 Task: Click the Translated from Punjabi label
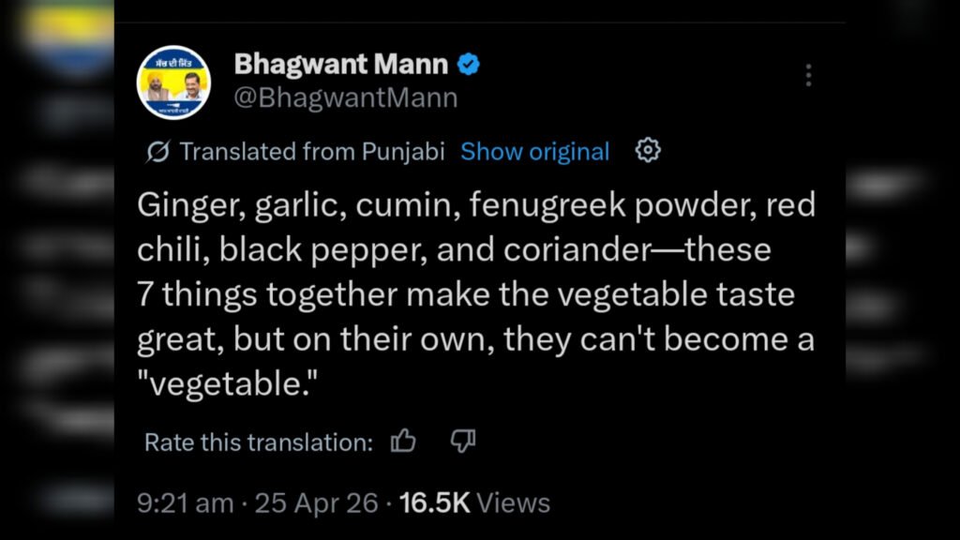coord(311,152)
